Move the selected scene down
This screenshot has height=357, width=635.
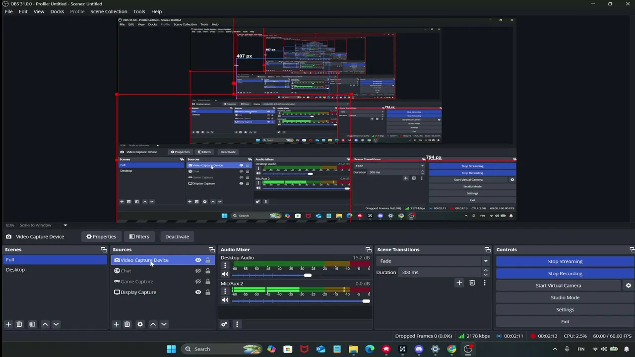(56, 324)
